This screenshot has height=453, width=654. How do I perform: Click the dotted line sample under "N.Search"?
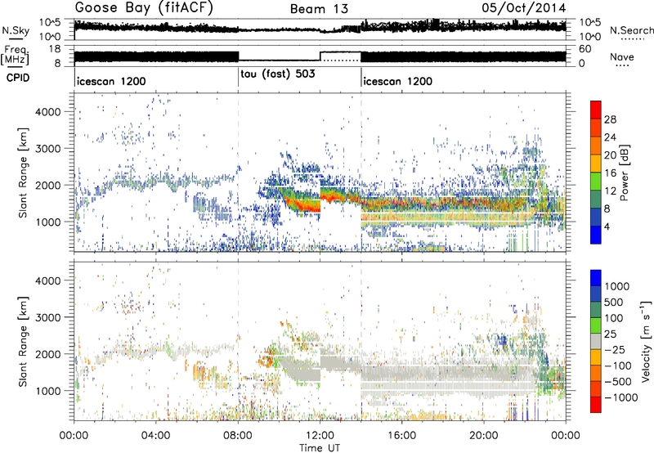(632, 38)
